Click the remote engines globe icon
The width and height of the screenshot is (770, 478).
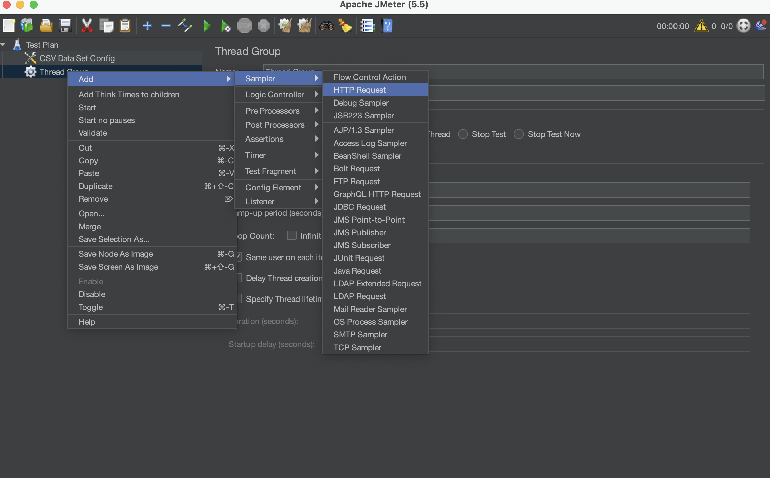(x=743, y=26)
